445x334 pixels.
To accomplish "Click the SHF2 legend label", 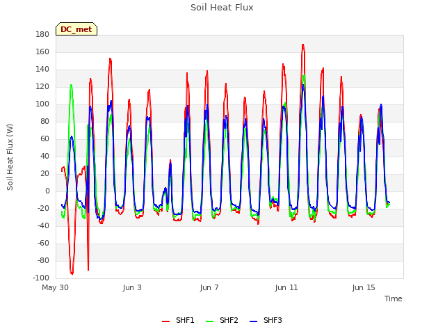I will click(x=229, y=320).
